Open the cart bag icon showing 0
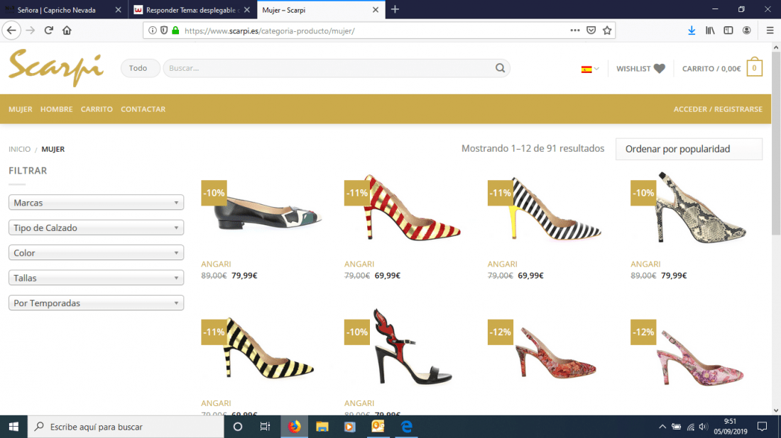The height and width of the screenshot is (438, 781). [754, 67]
